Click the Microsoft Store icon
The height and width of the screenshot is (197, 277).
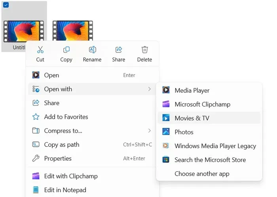[x=166, y=159]
